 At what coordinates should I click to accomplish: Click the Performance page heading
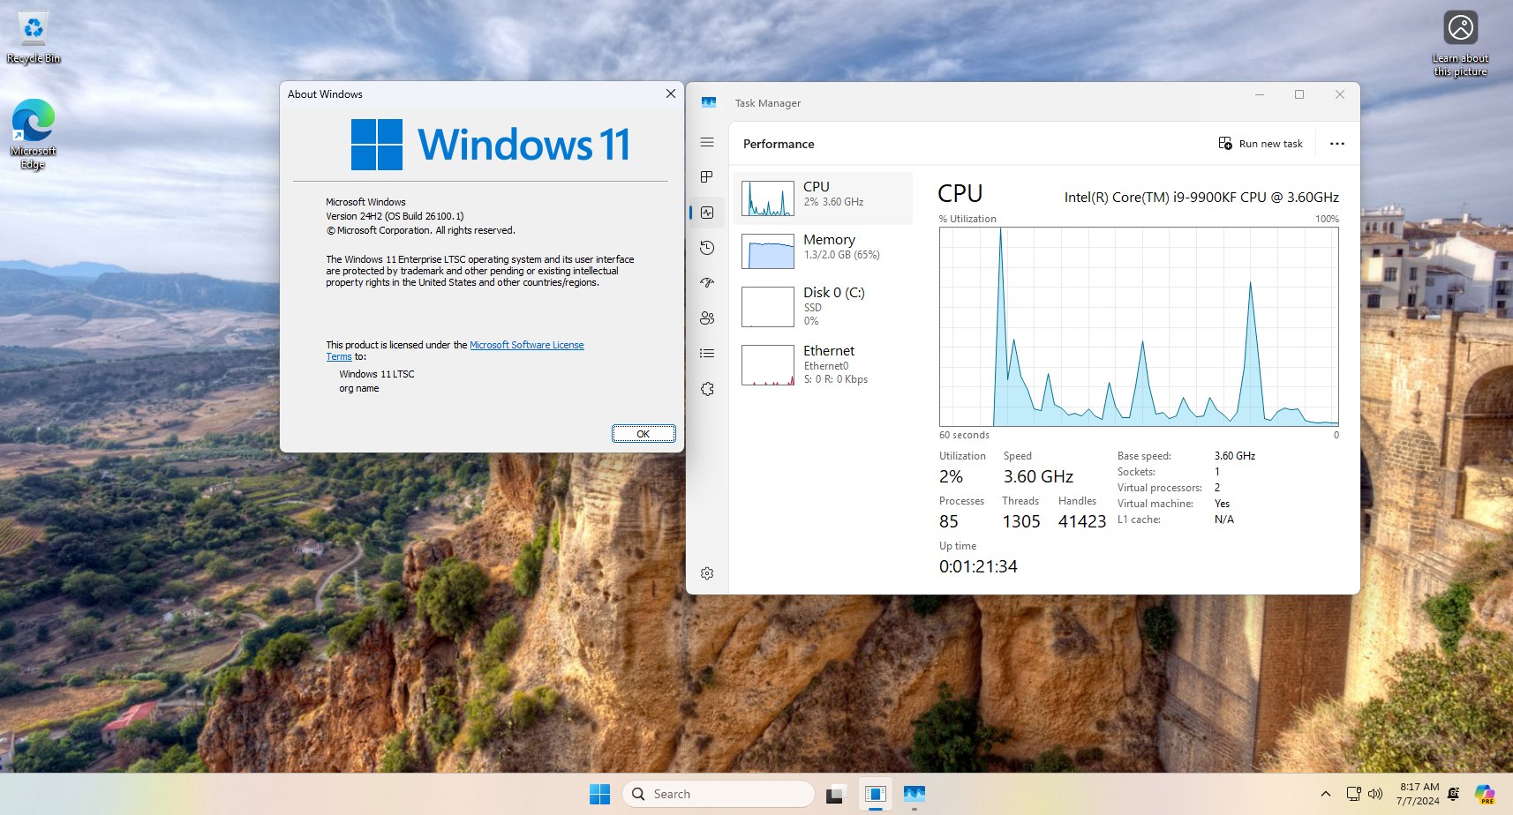779,144
